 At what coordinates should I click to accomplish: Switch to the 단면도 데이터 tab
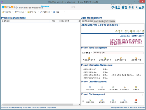click(110, 21)
